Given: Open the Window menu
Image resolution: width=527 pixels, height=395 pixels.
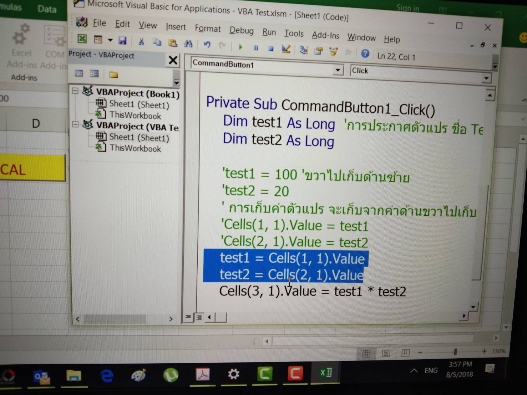Looking at the screenshot, I should [x=361, y=37].
